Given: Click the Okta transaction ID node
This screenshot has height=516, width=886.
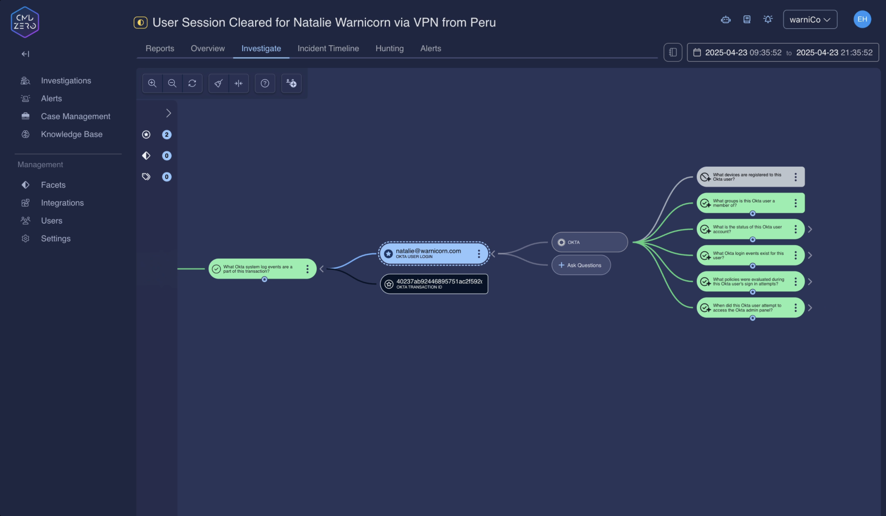Looking at the screenshot, I should (x=434, y=284).
